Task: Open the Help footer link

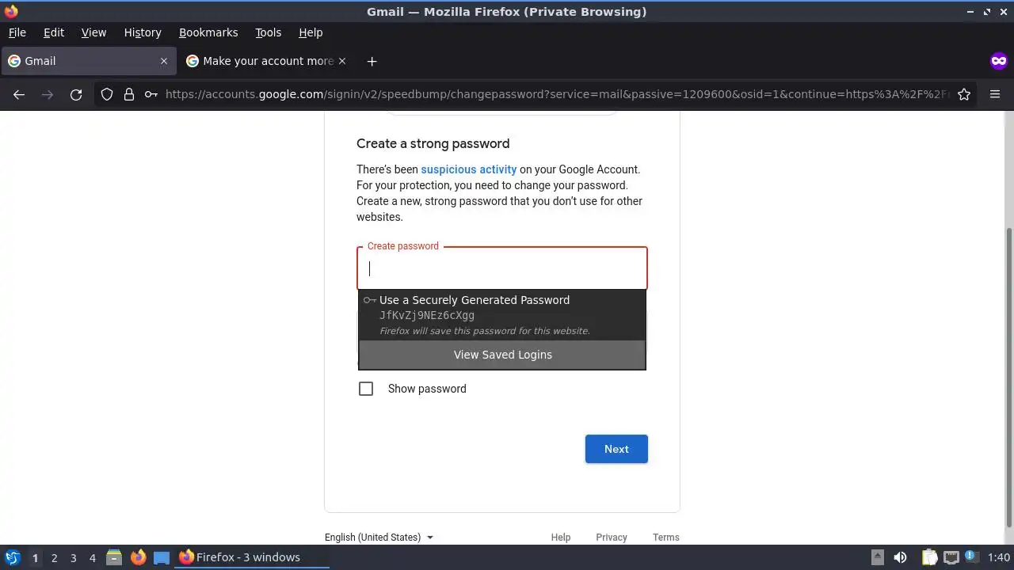Action: pos(561,537)
